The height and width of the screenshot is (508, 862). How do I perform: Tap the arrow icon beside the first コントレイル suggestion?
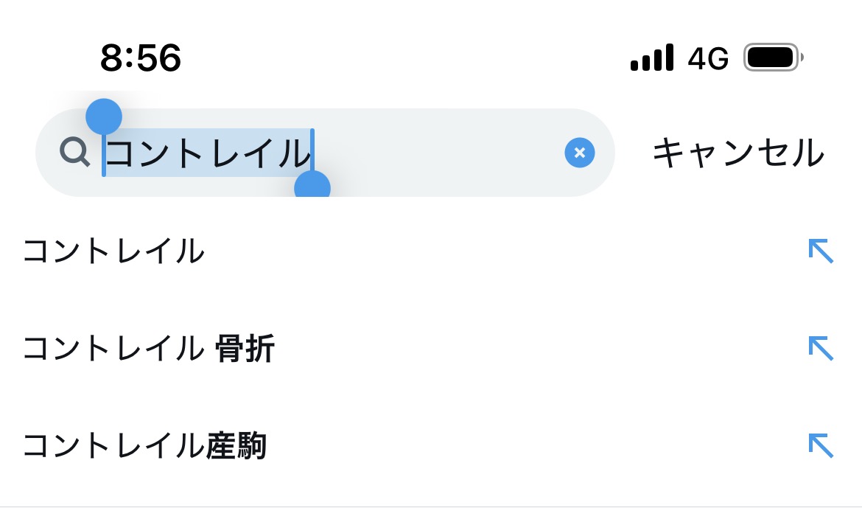(821, 251)
